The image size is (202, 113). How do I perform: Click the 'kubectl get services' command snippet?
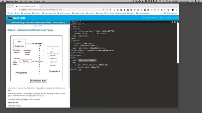point(14,106)
